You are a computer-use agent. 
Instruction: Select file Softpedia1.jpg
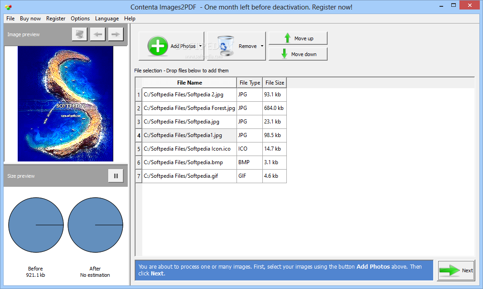(x=189, y=135)
